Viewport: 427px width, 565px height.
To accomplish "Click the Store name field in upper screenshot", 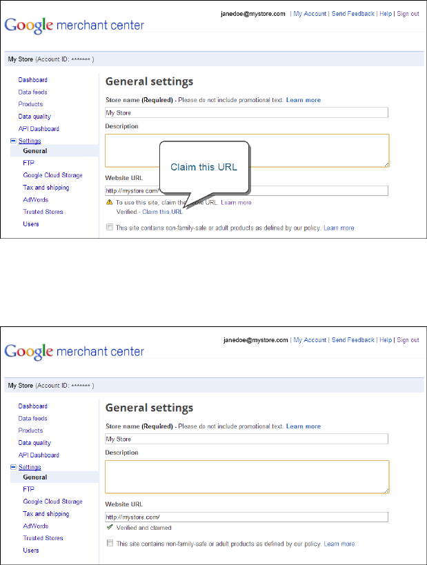I will point(246,112).
